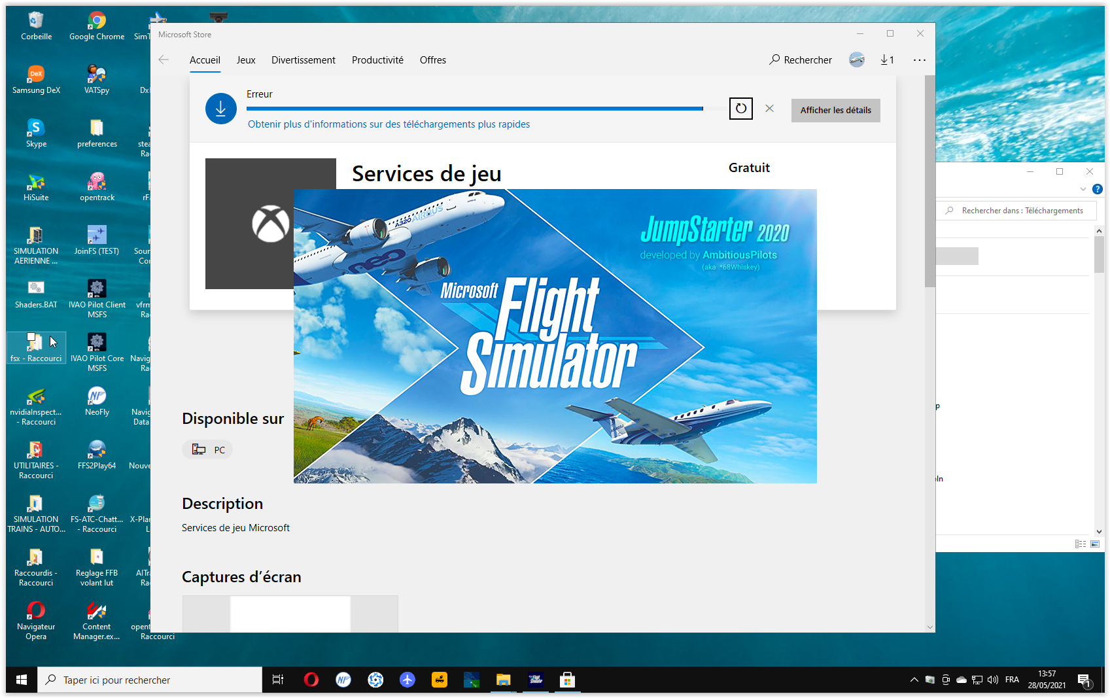Open the screenshot thumbnail under Captures d'écran
The height and width of the screenshot is (698, 1110).
(290, 614)
